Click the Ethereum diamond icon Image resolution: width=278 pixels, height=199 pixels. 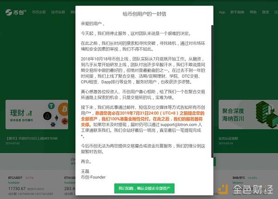pyautogui.click(x=57, y=118)
